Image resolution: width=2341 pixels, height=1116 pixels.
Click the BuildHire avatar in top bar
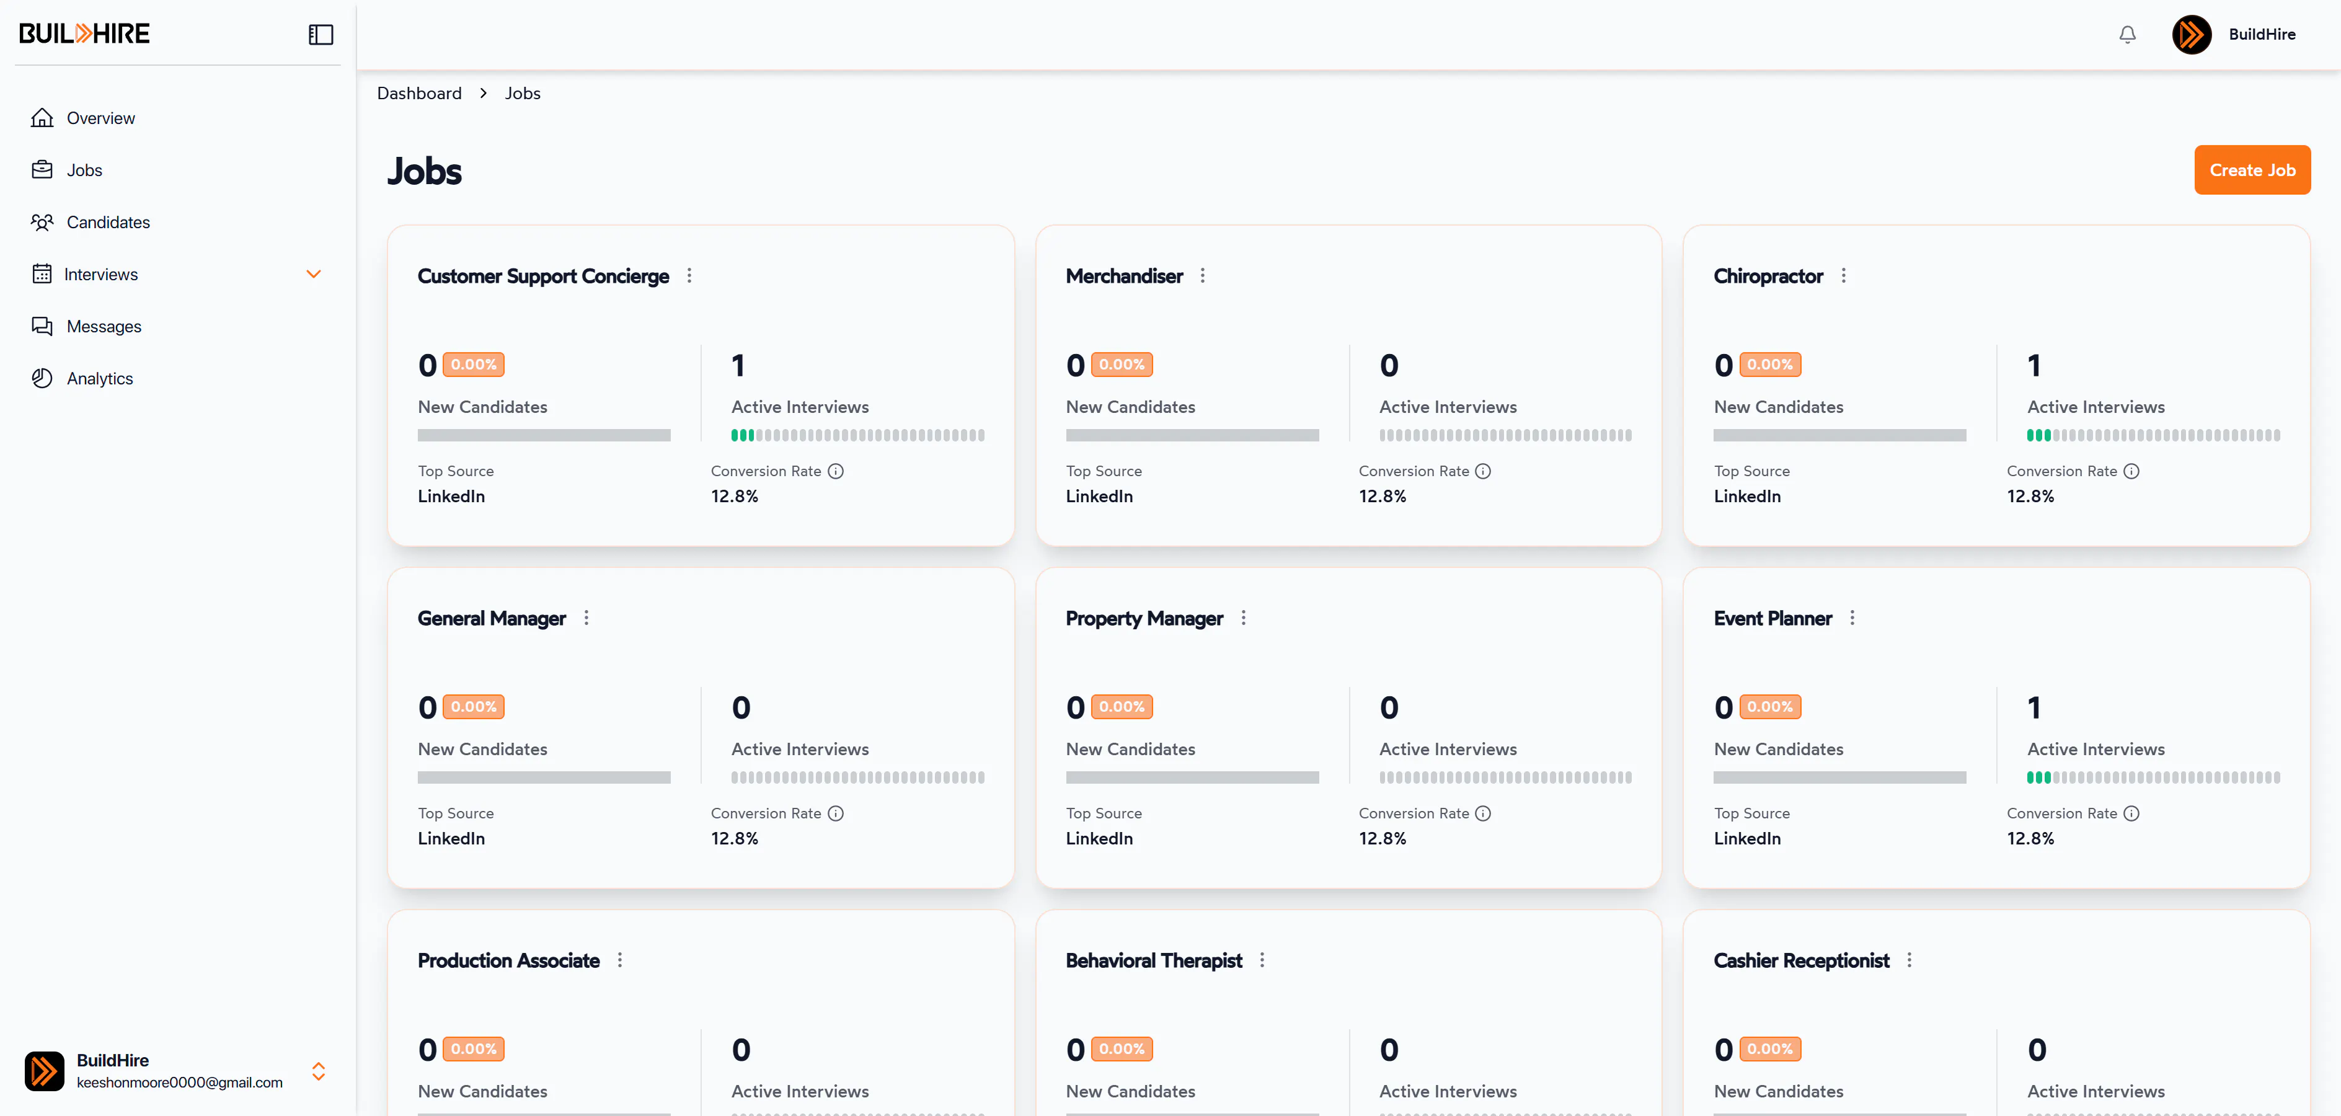[2191, 35]
